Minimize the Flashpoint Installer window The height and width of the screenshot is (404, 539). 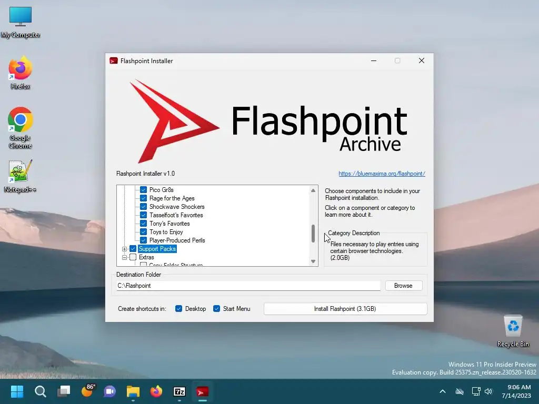(374, 61)
